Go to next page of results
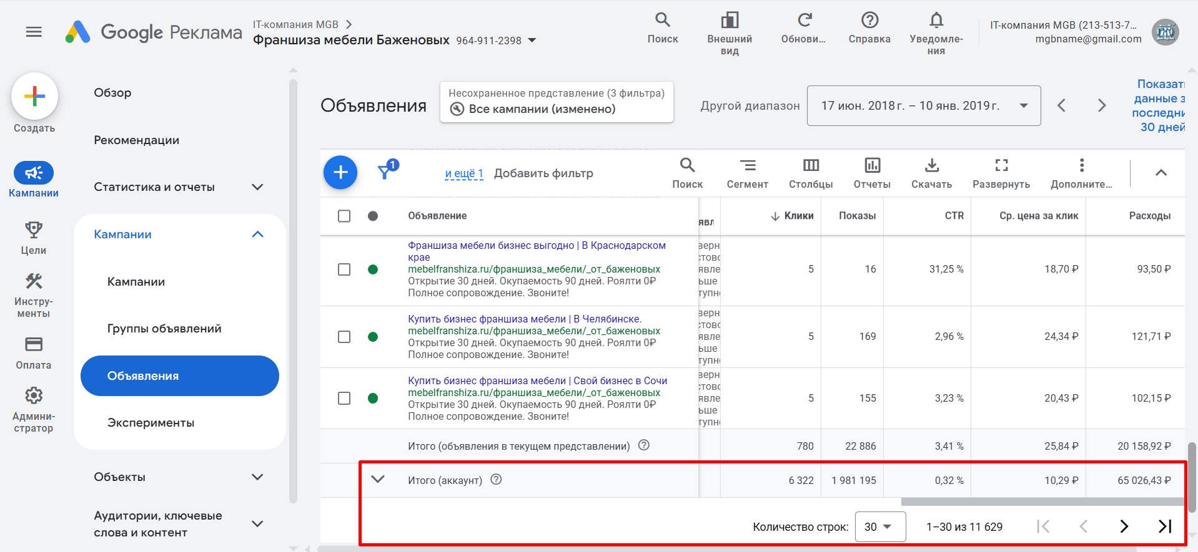This screenshot has width=1198, height=552. click(x=1124, y=526)
